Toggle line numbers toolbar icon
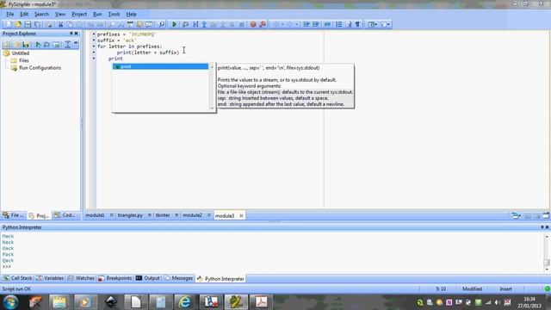 pyautogui.click(x=338, y=24)
